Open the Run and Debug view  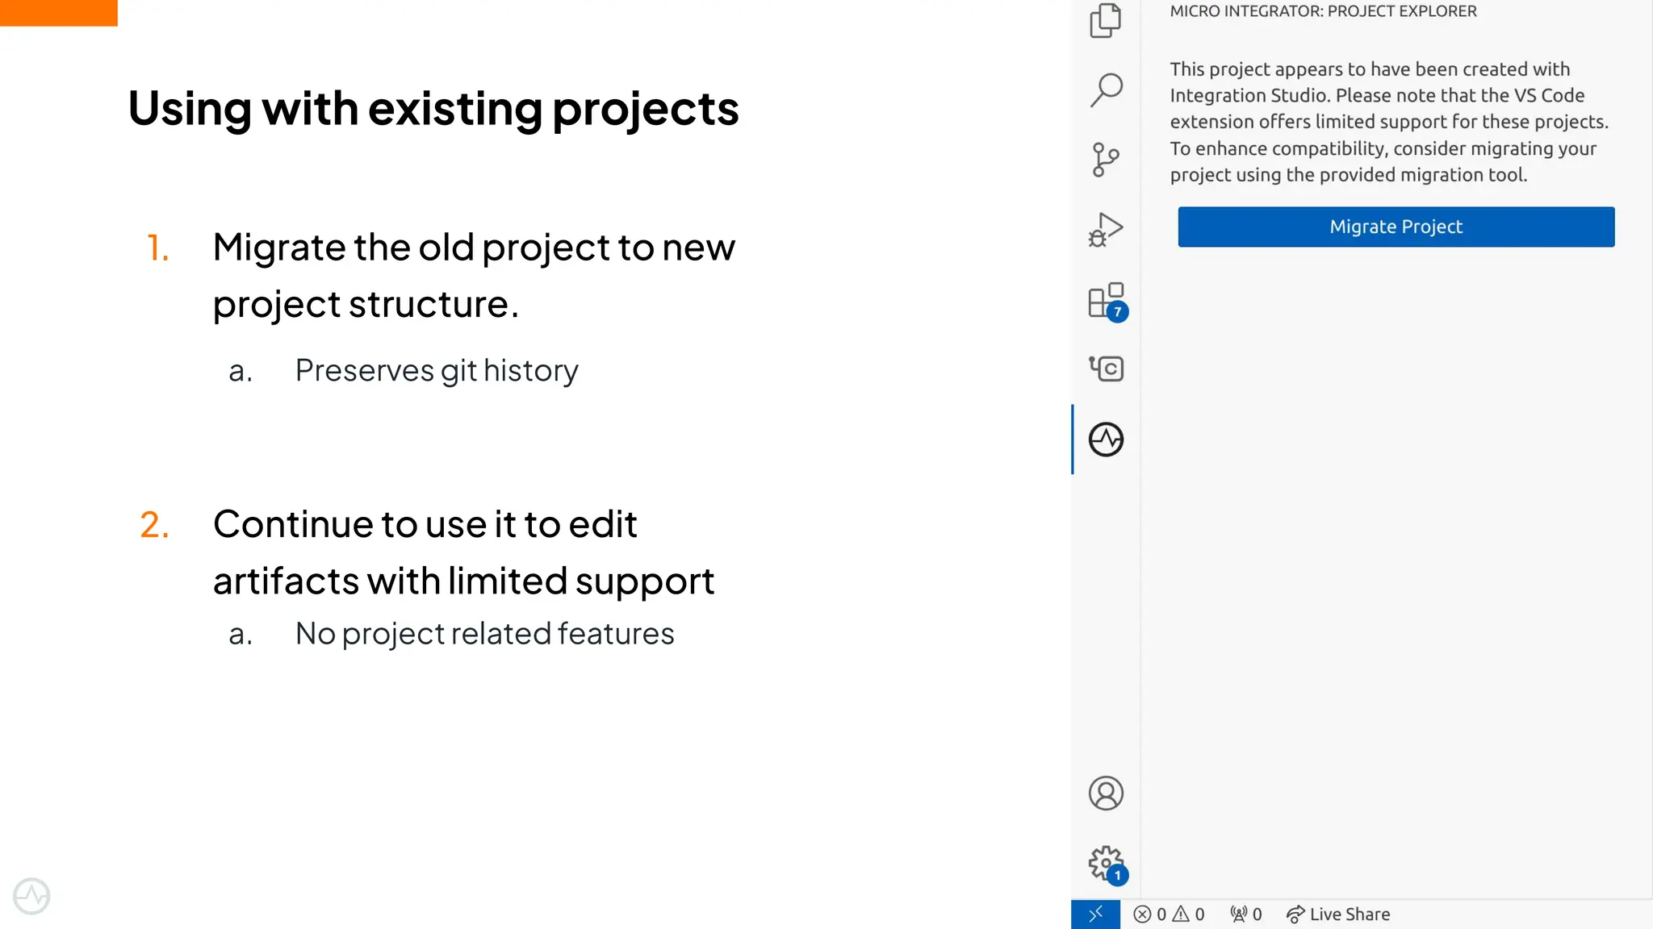click(x=1105, y=230)
